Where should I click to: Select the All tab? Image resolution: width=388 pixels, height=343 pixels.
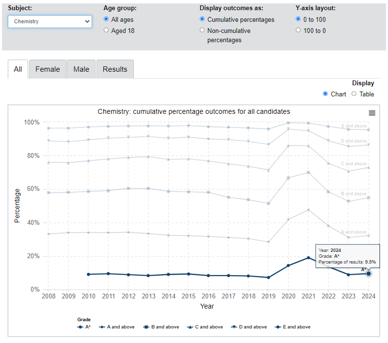point(18,69)
